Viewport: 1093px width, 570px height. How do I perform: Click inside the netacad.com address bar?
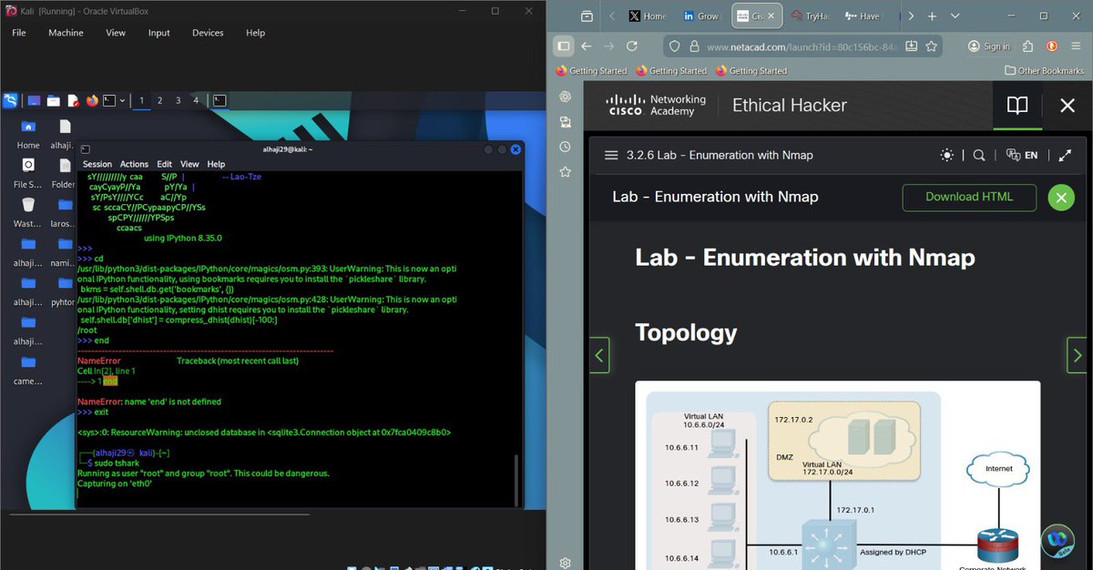[802, 46]
